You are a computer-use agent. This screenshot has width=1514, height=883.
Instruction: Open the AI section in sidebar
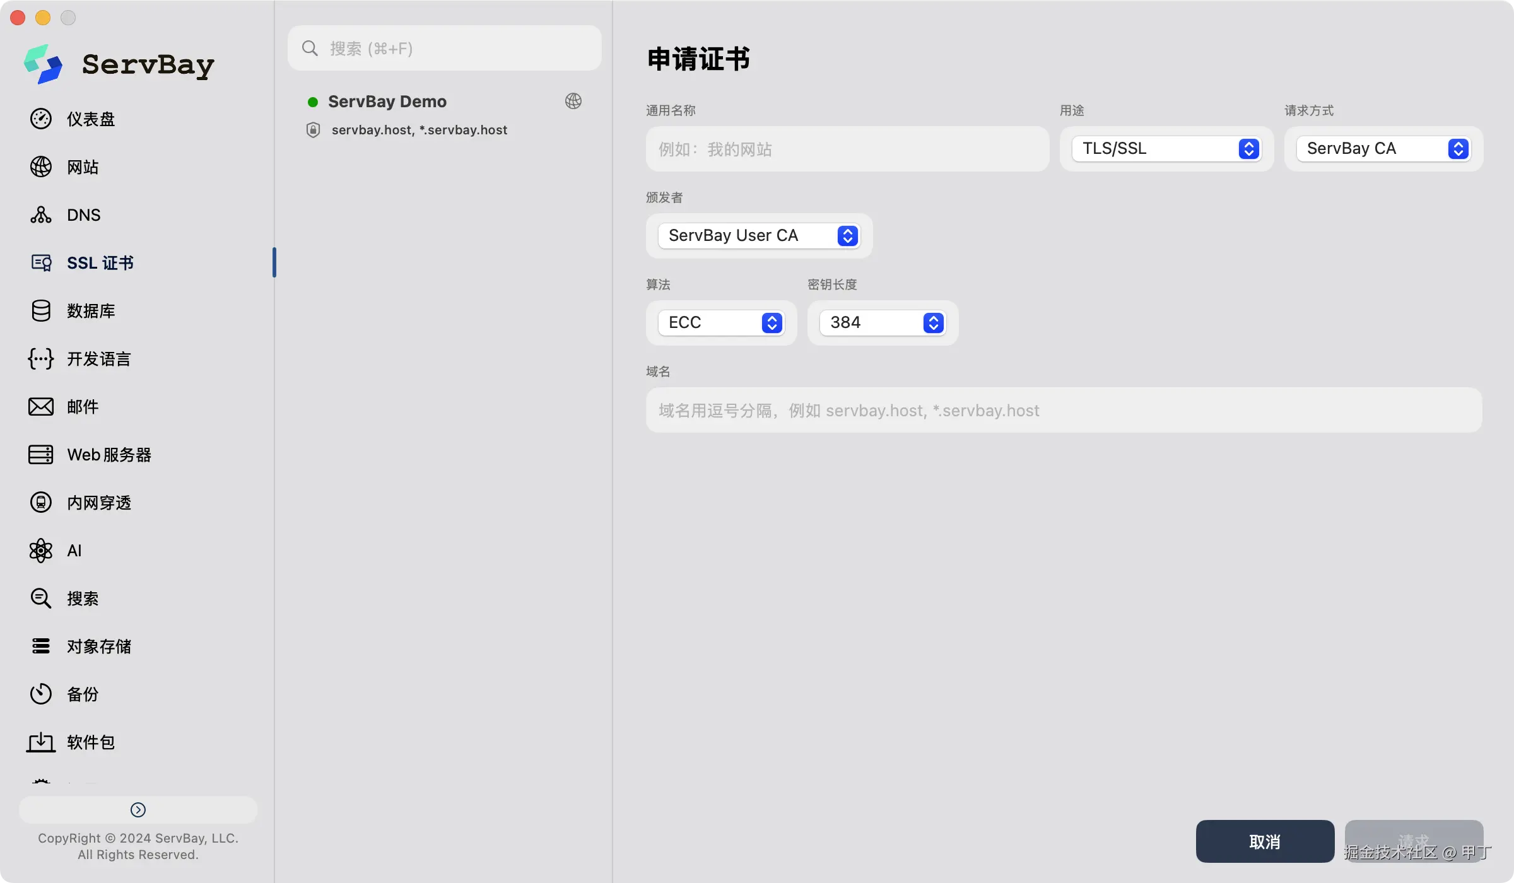(x=74, y=550)
